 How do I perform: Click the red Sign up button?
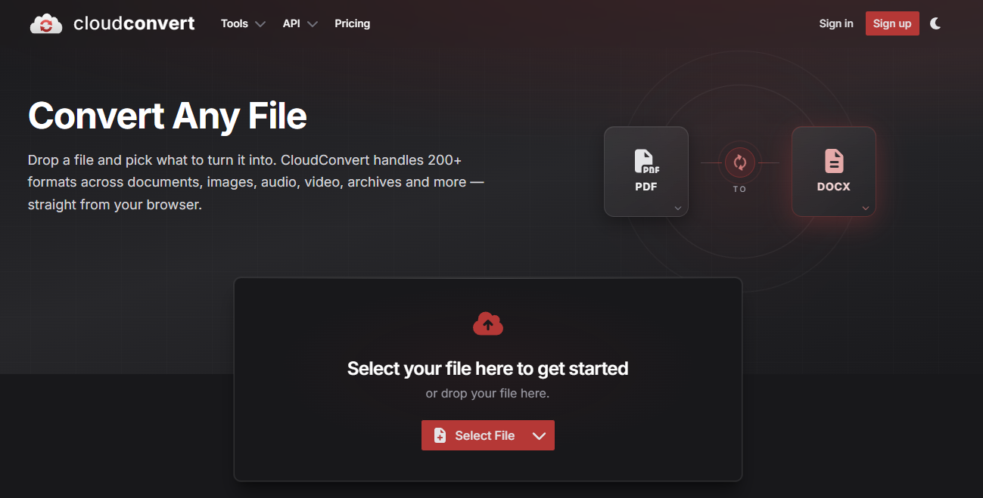(892, 23)
